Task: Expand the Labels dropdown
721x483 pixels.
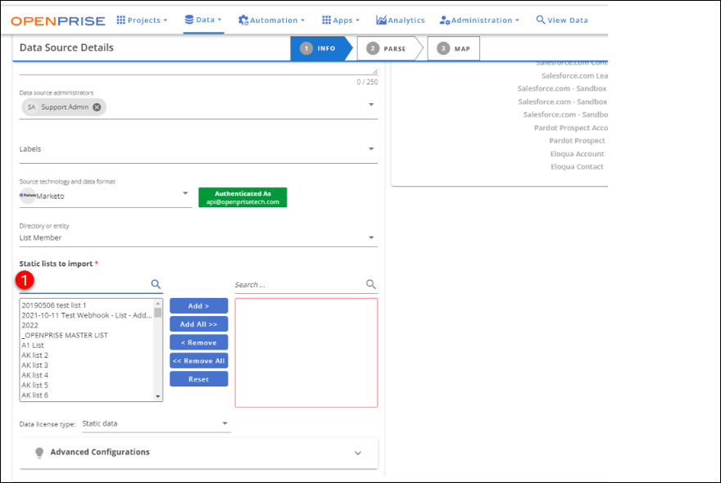Action: point(371,149)
